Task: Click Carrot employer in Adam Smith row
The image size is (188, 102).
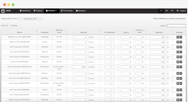Action: 45,42
